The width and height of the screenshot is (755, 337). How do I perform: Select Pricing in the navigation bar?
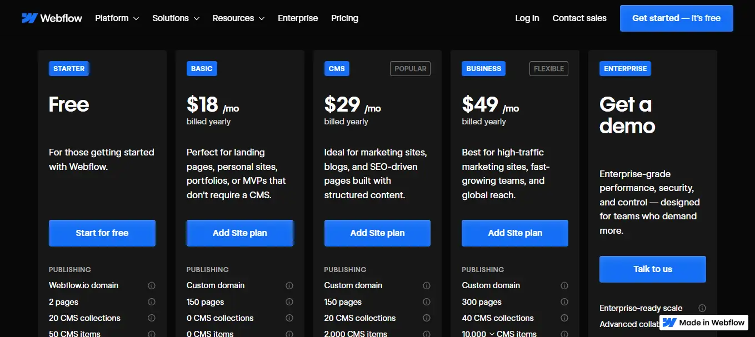pyautogui.click(x=344, y=18)
